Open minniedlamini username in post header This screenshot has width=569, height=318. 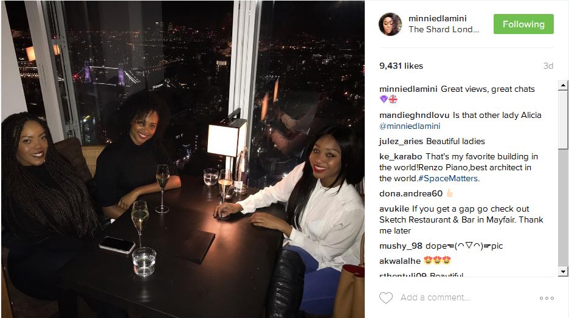coord(437,18)
